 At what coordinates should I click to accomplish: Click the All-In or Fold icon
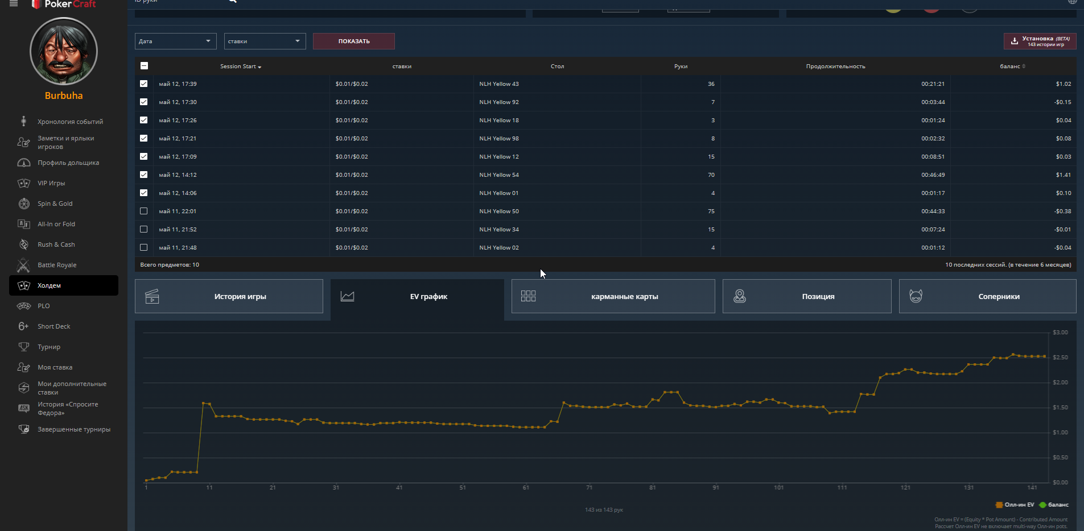click(23, 224)
